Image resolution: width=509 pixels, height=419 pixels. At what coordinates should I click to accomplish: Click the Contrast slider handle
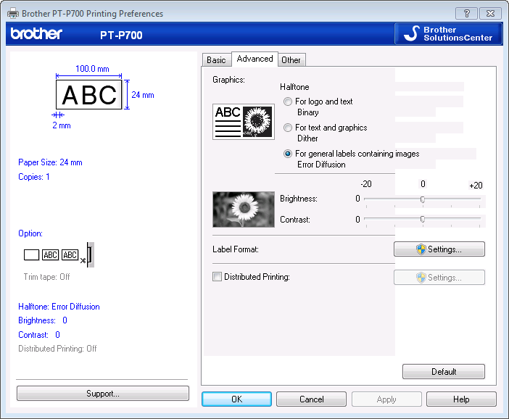pyautogui.click(x=423, y=220)
